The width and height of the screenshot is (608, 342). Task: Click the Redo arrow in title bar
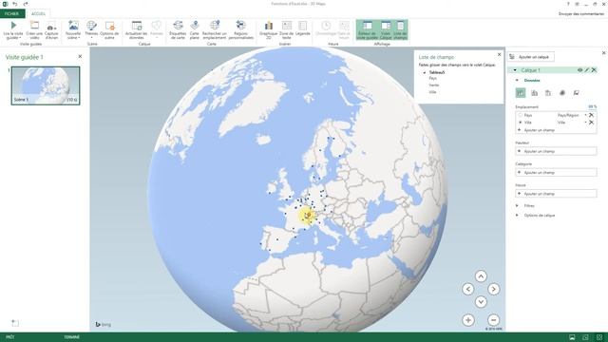[x=26, y=4]
